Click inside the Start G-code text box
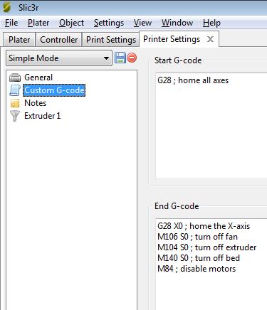Image resolution: width=267 pixels, height=310 pixels. [211, 126]
